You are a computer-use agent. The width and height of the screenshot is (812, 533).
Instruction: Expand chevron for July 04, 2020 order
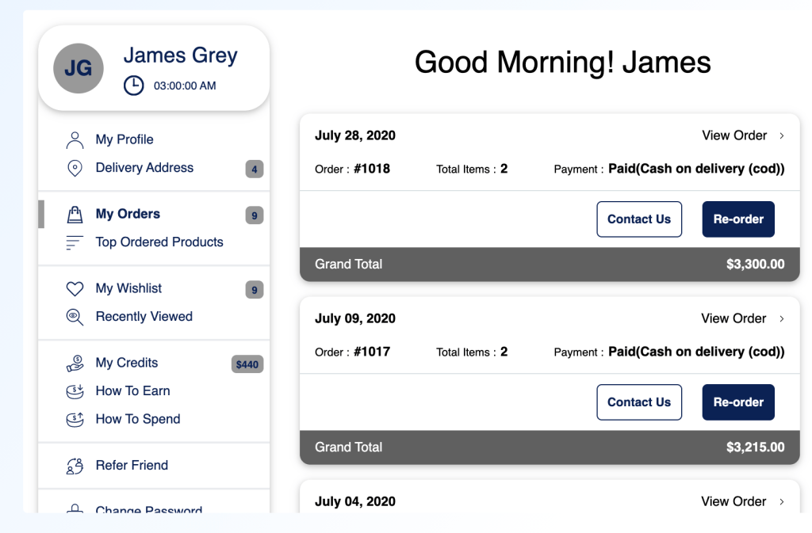click(x=782, y=501)
